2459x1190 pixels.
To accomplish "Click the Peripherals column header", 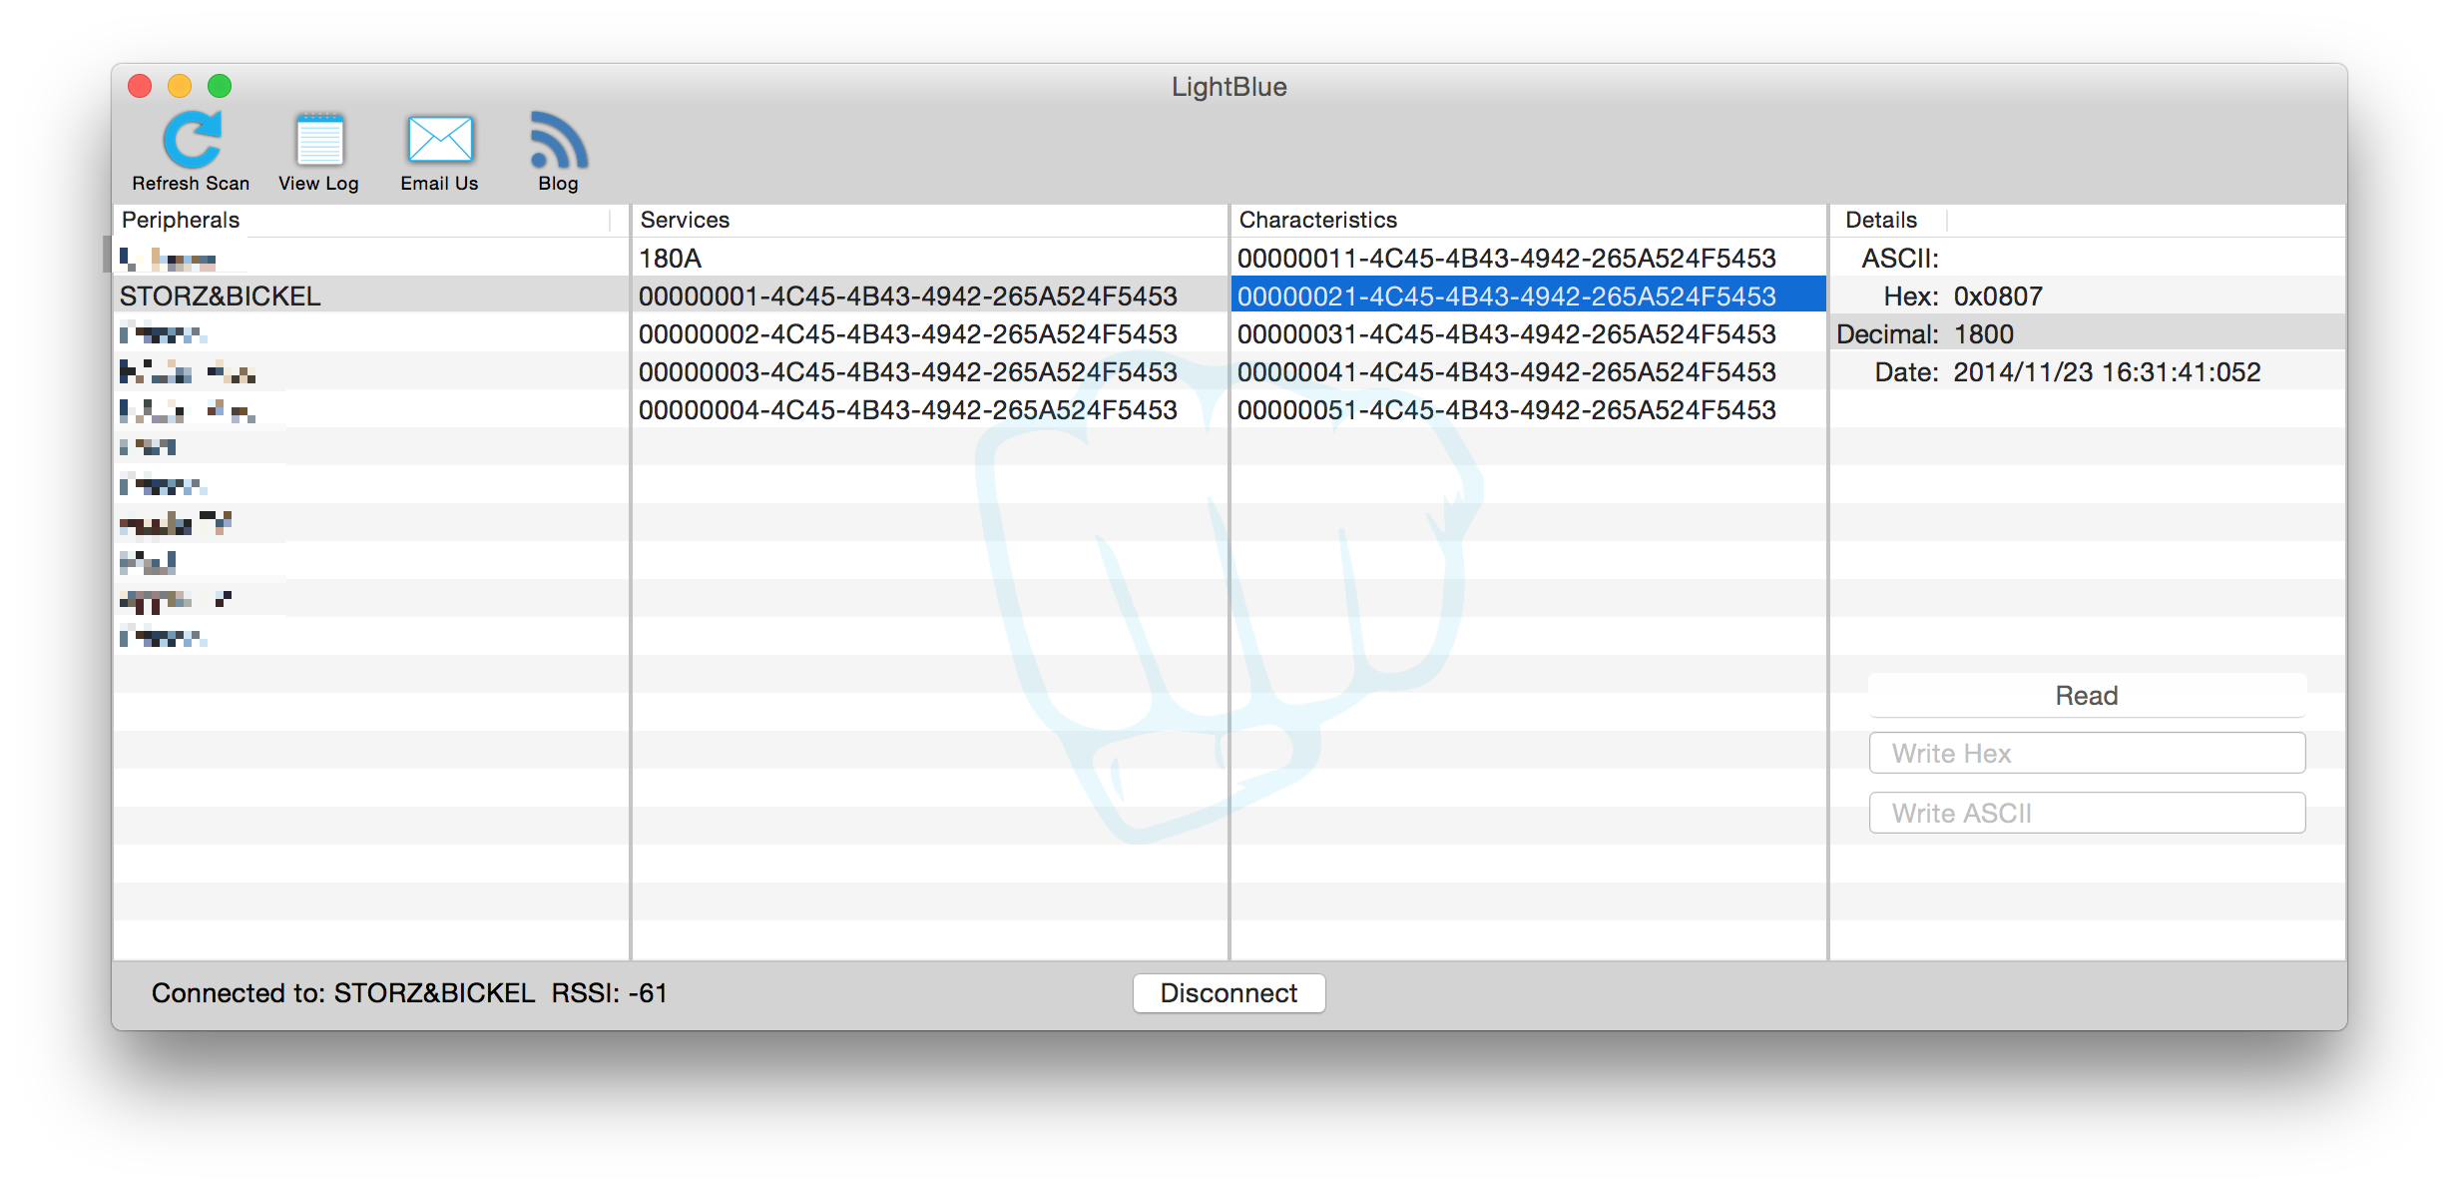I will tap(361, 220).
